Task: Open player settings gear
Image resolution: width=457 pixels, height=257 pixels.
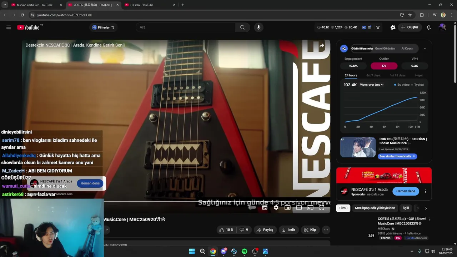Action: coord(276,208)
